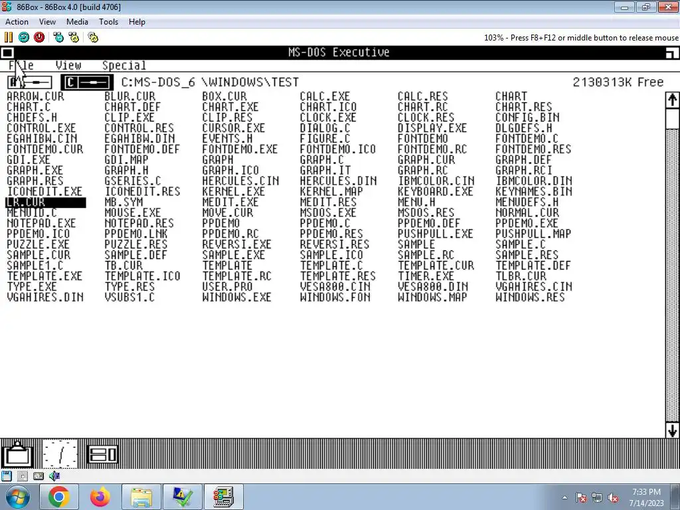Select PUZZLE.EXE file

tap(38, 244)
